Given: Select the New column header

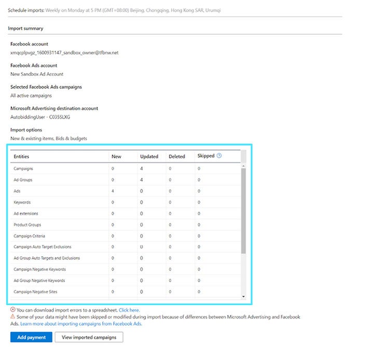Looking at the screenshot, I should click(116, 157).
